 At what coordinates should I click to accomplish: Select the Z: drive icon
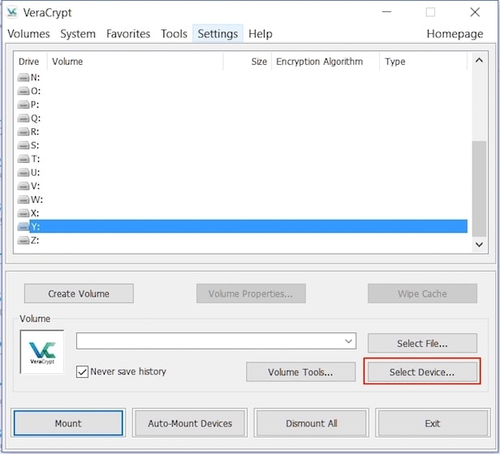tap(24, 240)
